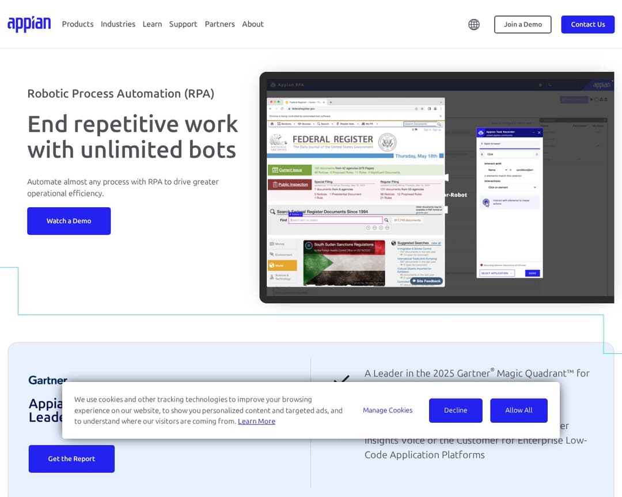Decline cookies in the banner
This screenshot has height=497, width=622.
(x=455, y=410)
